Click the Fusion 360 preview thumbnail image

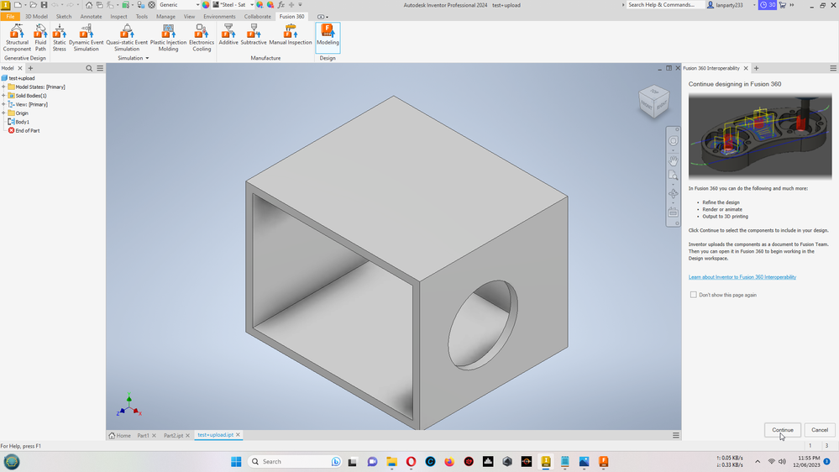tap(760, 136)
